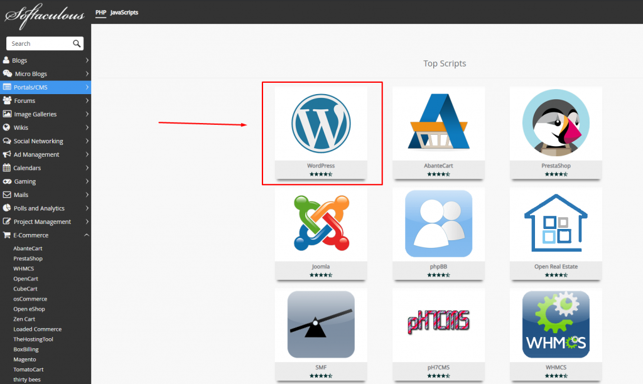Click the Image Galleries picture icon
The width and height of the screenshot is (643, 384).
point(7,114)
